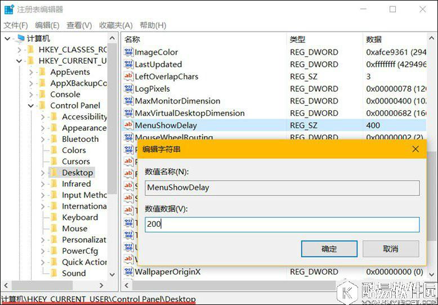Select the ImageColor value icon
Screen dimensions: 438x305
[128, 52]
